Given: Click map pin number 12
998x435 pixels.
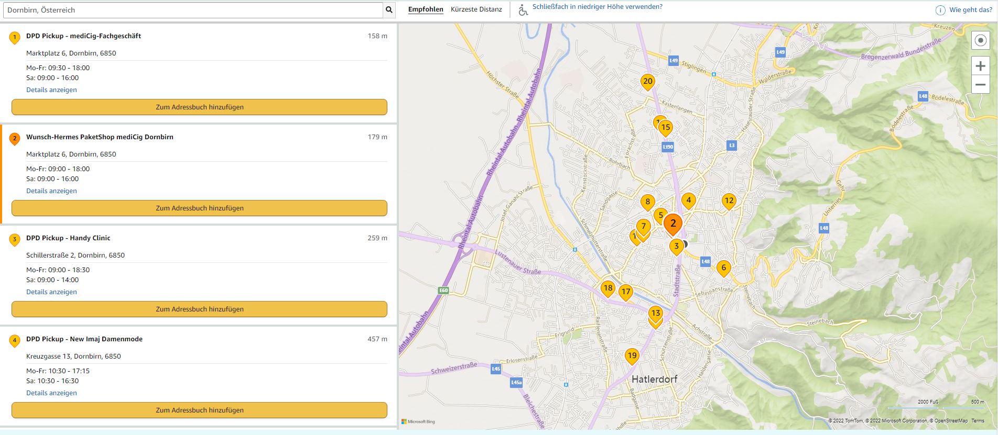Looking at the screenshot, I should click(x=729, y=200).
